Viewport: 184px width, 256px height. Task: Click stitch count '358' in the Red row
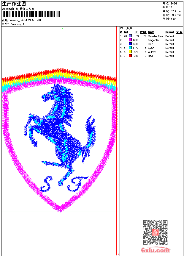pyautogui.click(x=136, y=56)
